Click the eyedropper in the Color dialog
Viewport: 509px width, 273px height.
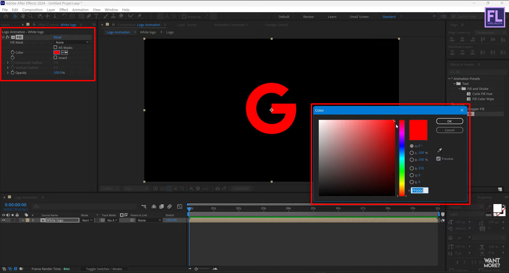point(440,150)
